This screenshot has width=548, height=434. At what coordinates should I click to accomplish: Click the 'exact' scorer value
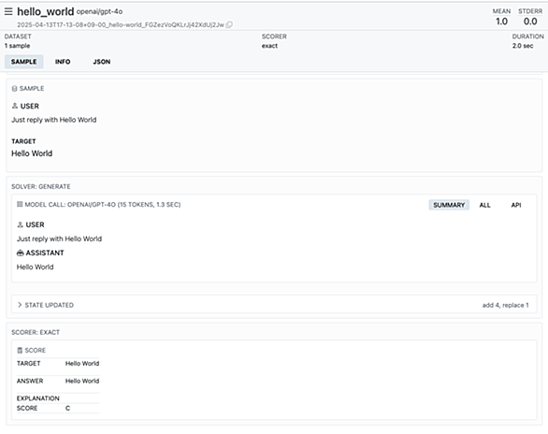[269, 46]
